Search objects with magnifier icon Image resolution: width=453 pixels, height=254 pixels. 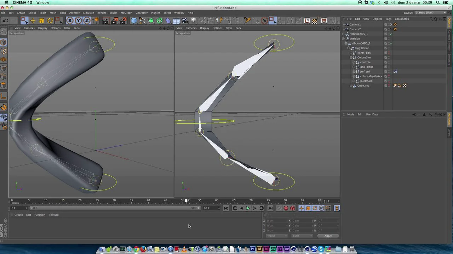431,19
